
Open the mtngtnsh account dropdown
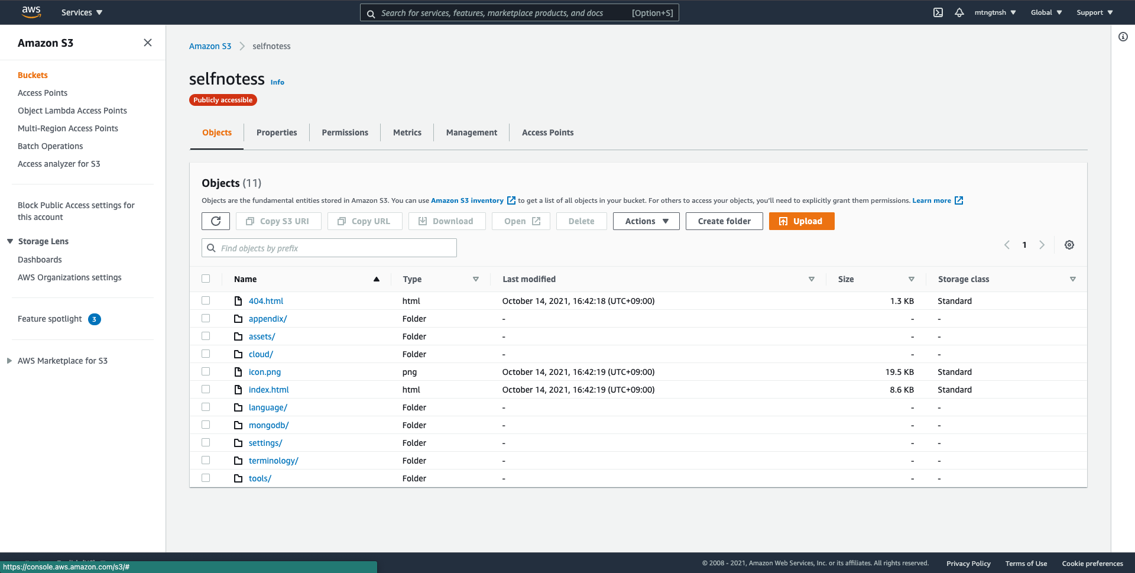pyautogui.click(x=995, y=12)
